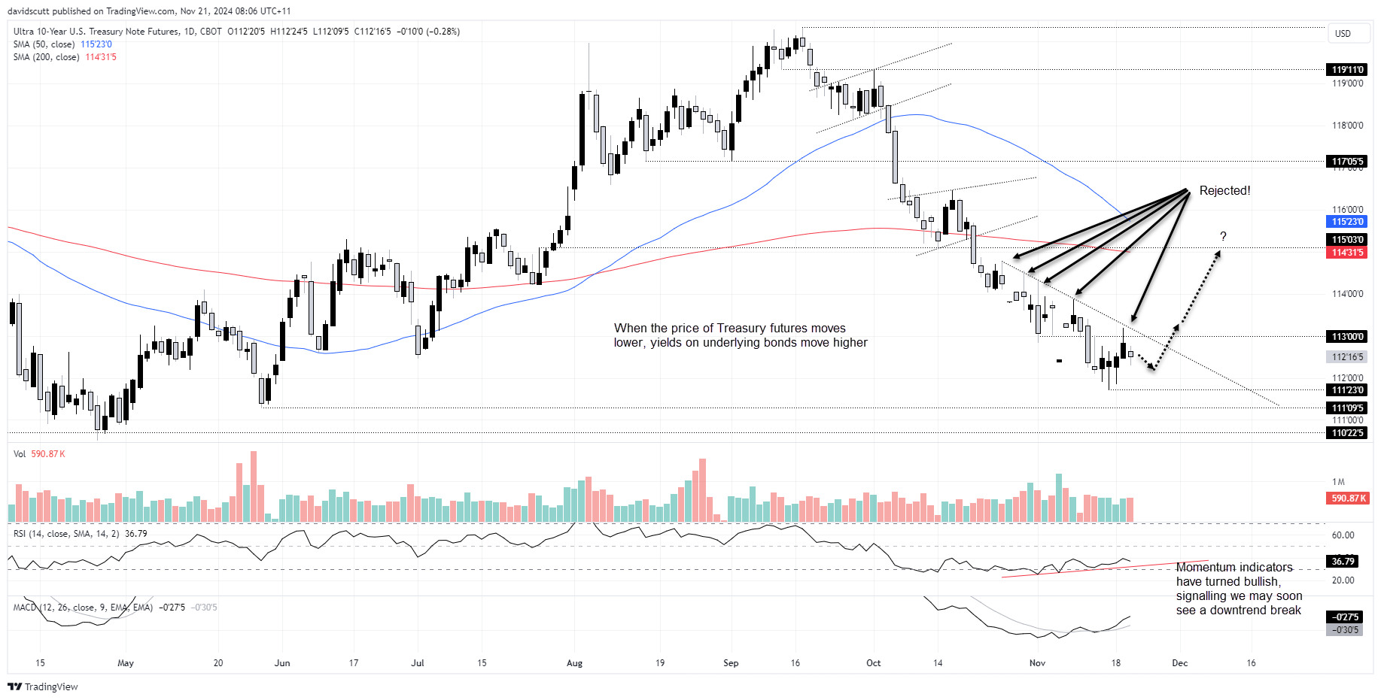
Task: Click the 20.00 RSI axis label
Action: click(x=1343, y=580)
